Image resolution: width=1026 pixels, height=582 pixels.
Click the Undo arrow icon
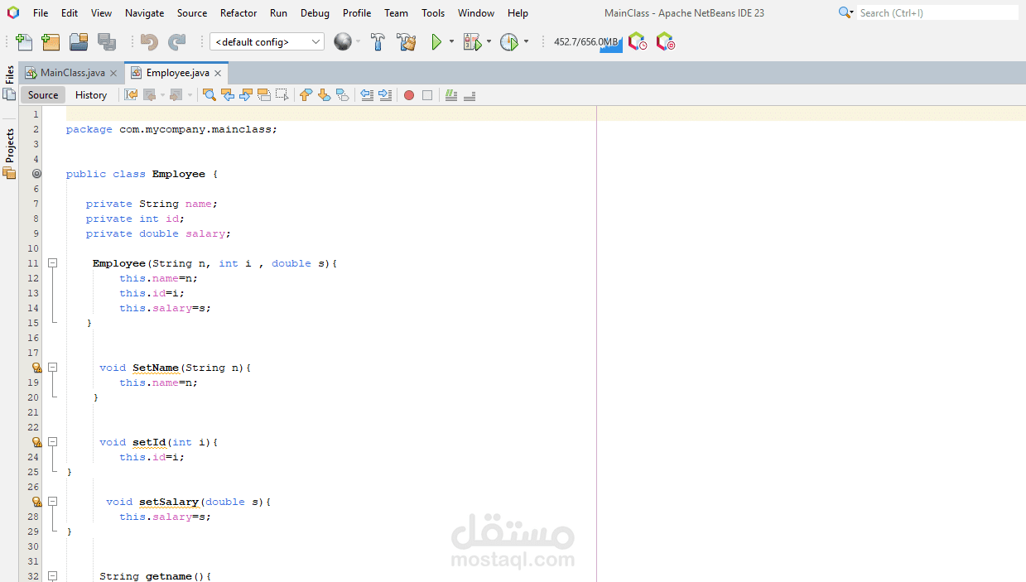pos(149,42)
